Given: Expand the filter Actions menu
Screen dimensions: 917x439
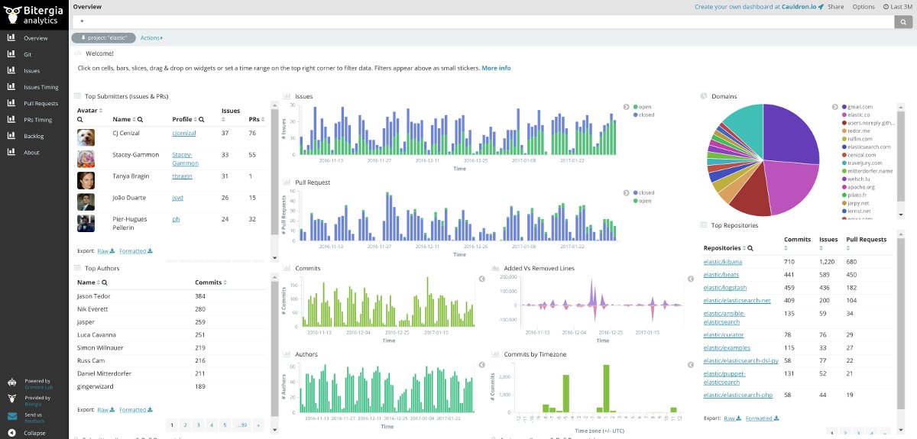Looking at the screenshot, I should (151, 37).
